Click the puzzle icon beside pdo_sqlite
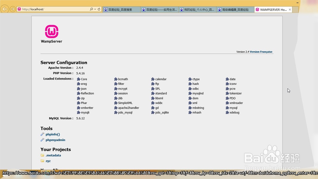Screen dimensions: 318x179 click(x=153, y=112)
